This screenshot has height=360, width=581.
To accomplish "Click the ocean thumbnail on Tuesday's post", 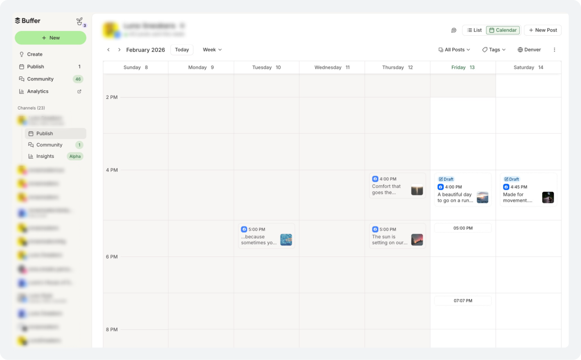I will point(286,240).
